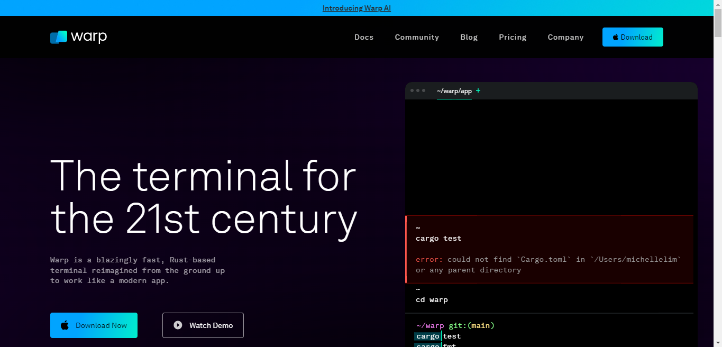
Task: Click the Download Now button
Action: (94, 325)
